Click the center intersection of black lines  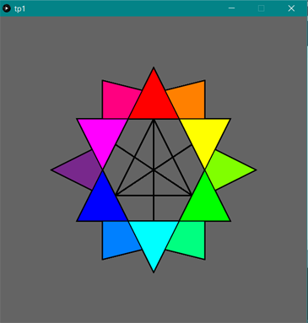point(154,170)
